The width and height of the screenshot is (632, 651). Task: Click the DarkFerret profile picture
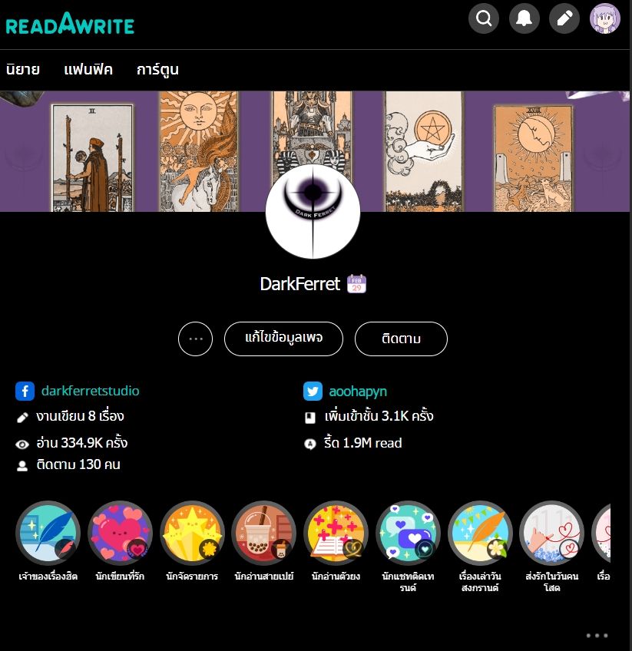313,211
